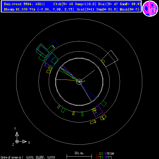The width and height of the screenshot is (159, 159).
Task: Click the Centre of screen coordinates text
Action: 28,157
